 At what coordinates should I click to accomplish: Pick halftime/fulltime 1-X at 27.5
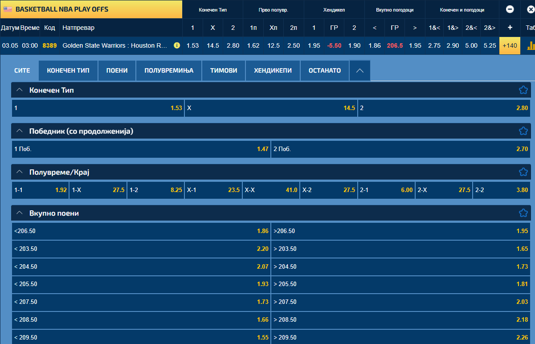coord(98,190)
